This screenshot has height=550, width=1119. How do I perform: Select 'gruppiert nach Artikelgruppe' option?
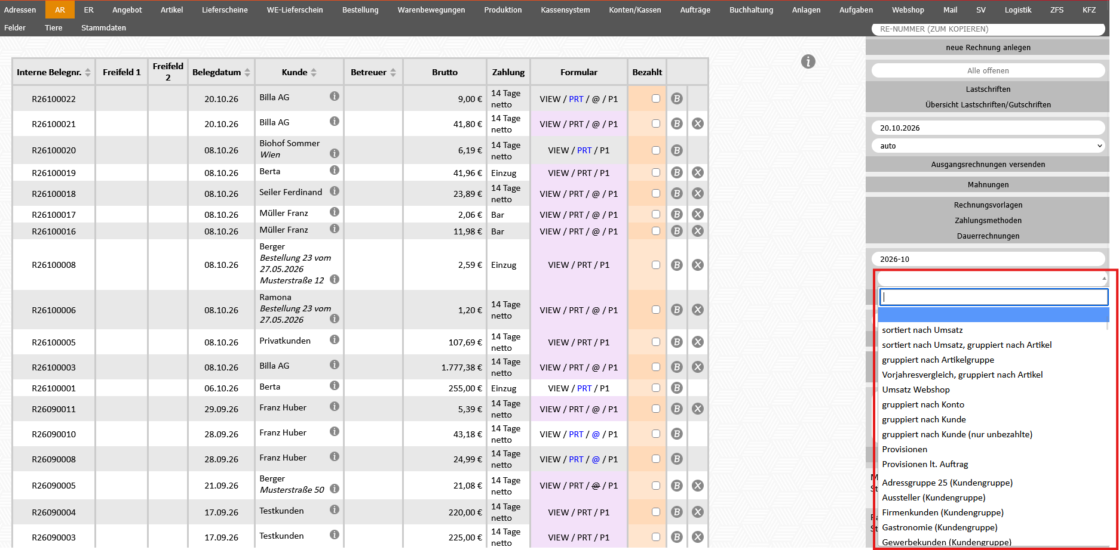[938, 360]
